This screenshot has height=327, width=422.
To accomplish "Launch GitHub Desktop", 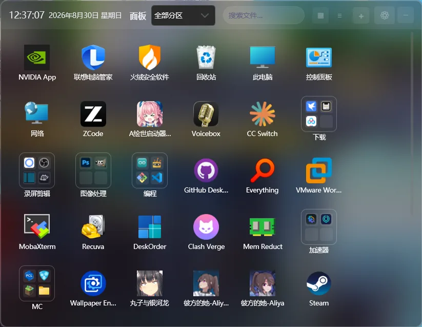I will [x=206, y=170].
